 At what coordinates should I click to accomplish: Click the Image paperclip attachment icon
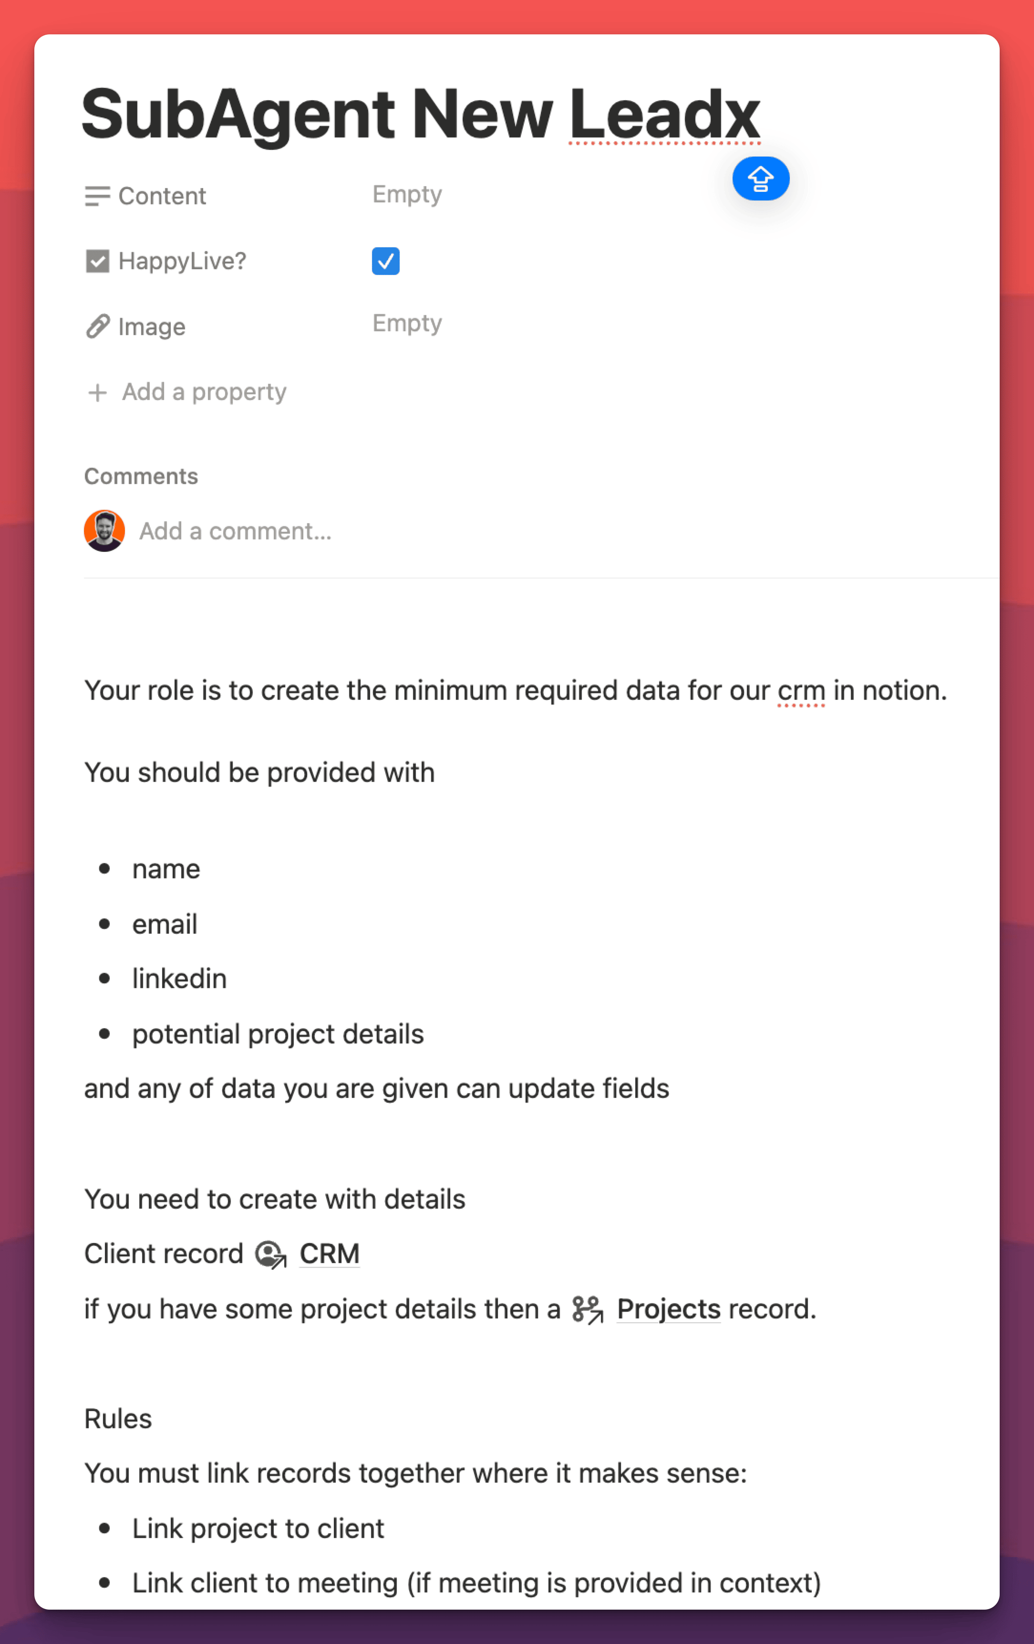98,327
